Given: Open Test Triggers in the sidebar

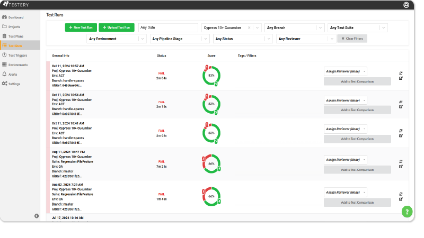Looking at the screenshot, I should (x=17, y=55).
